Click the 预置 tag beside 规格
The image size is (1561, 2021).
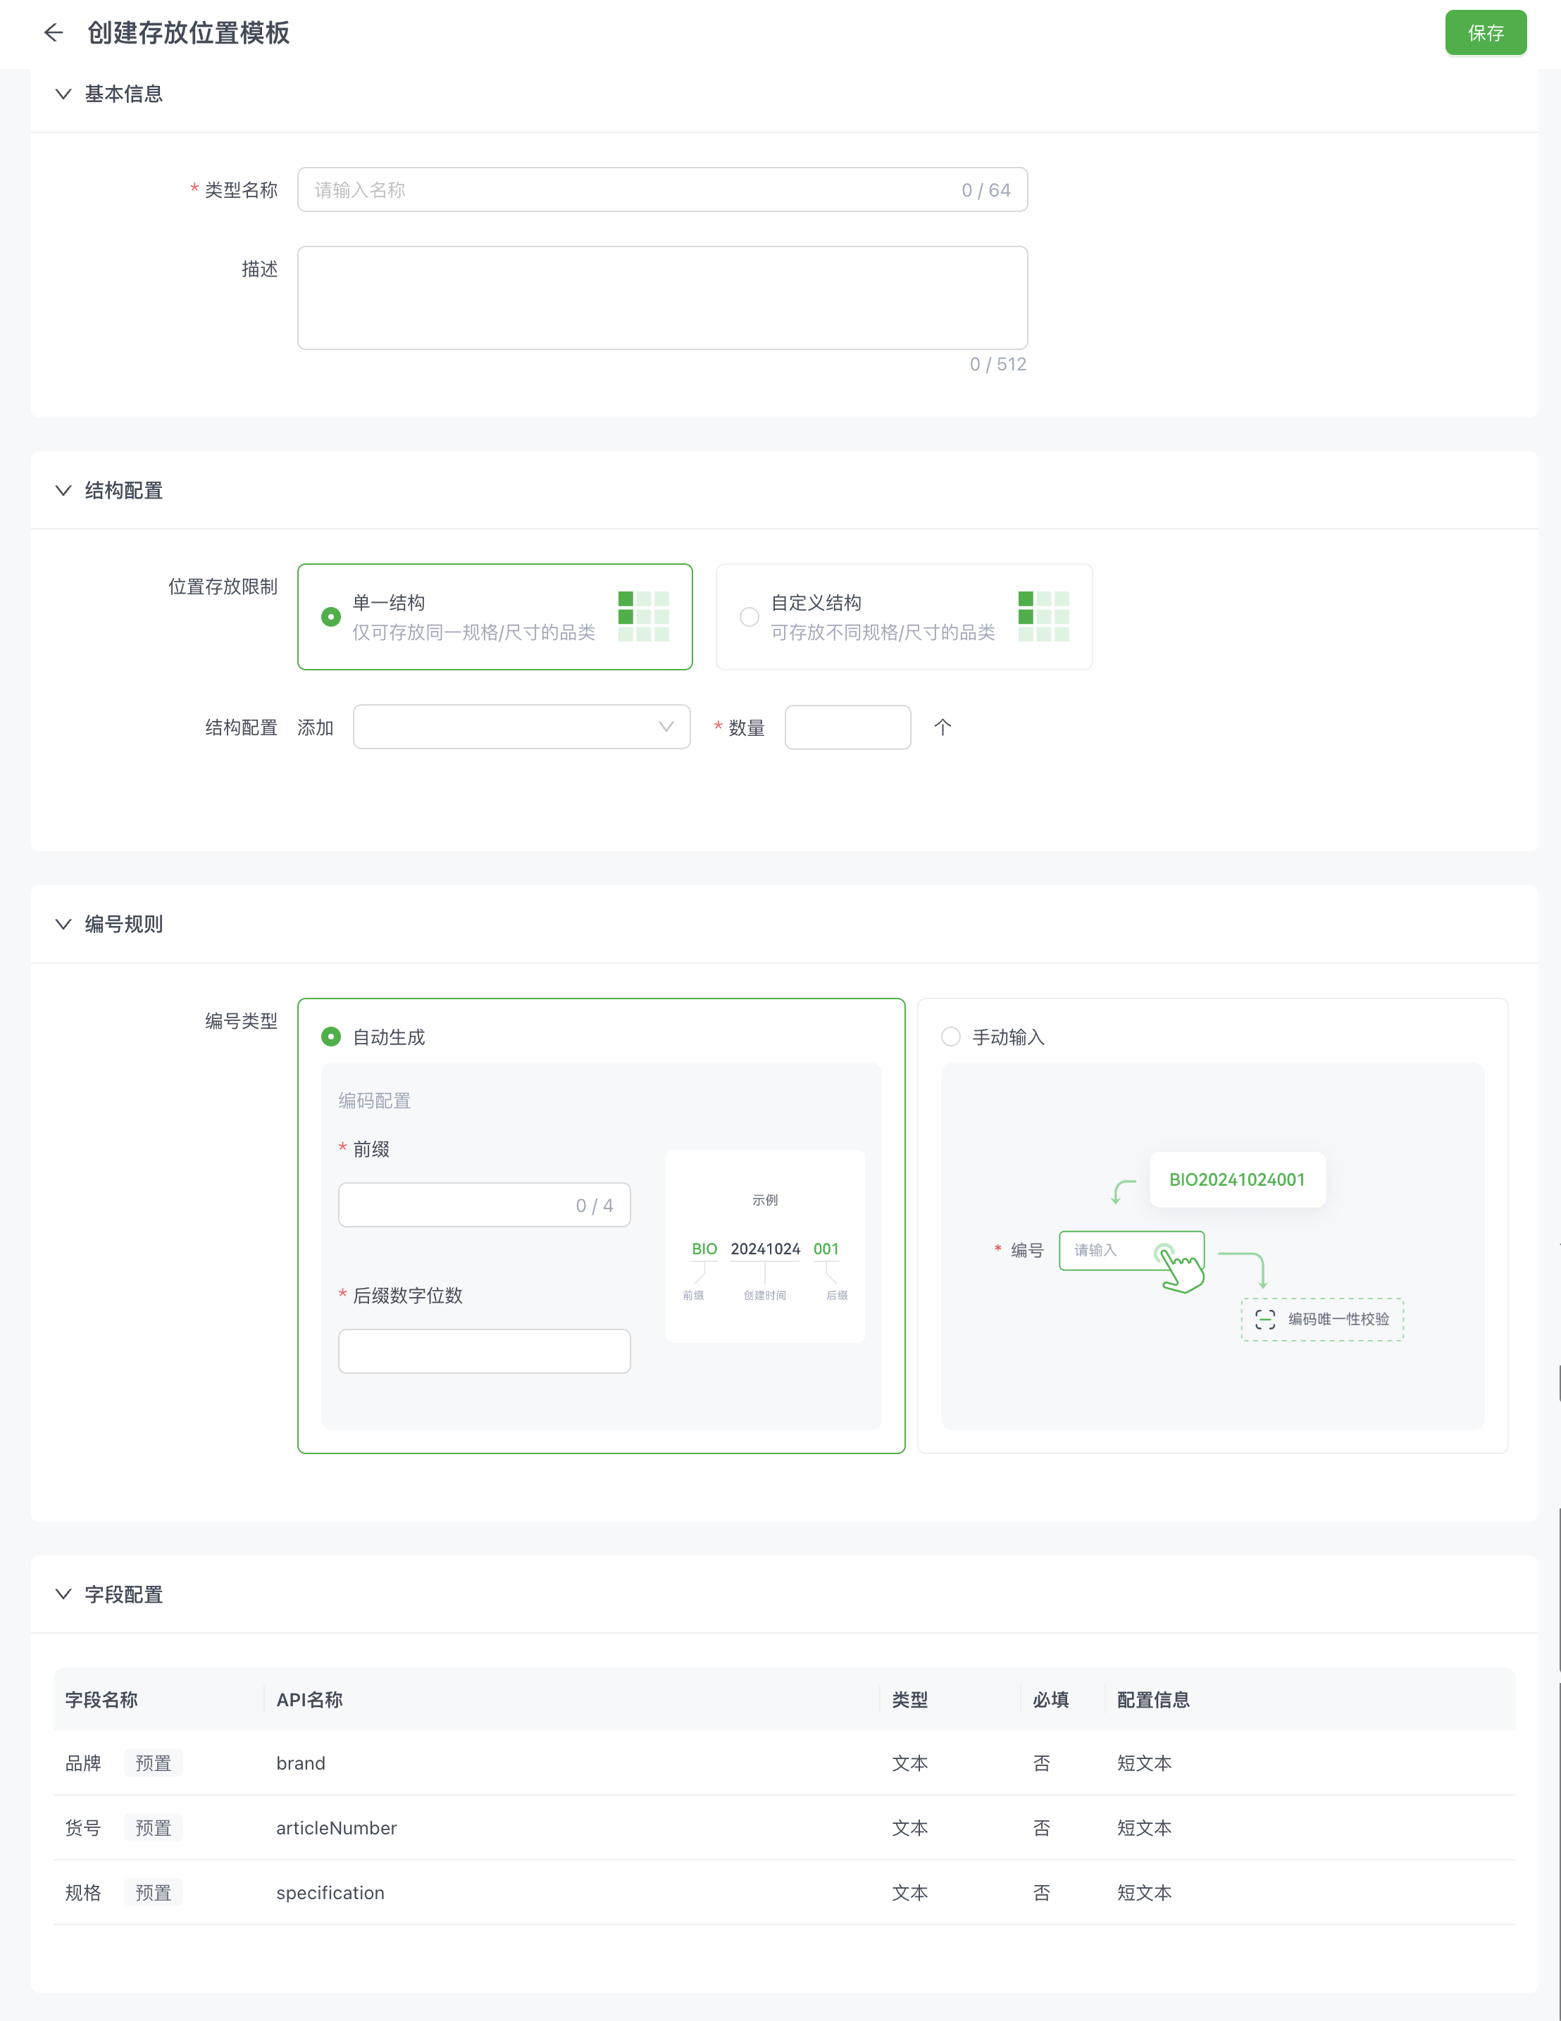point(153,1894)
